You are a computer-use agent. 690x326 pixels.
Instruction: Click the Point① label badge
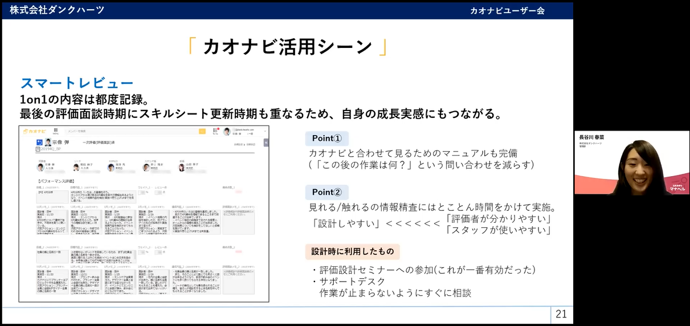click(326, 138)
